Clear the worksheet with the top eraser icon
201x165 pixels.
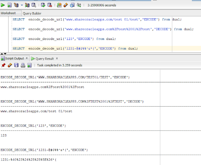coord(66,5)
